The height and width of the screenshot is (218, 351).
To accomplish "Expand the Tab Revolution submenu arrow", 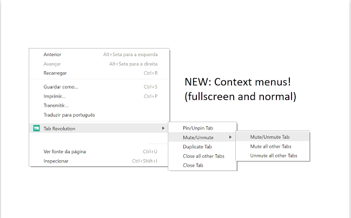I will [163, 128].
